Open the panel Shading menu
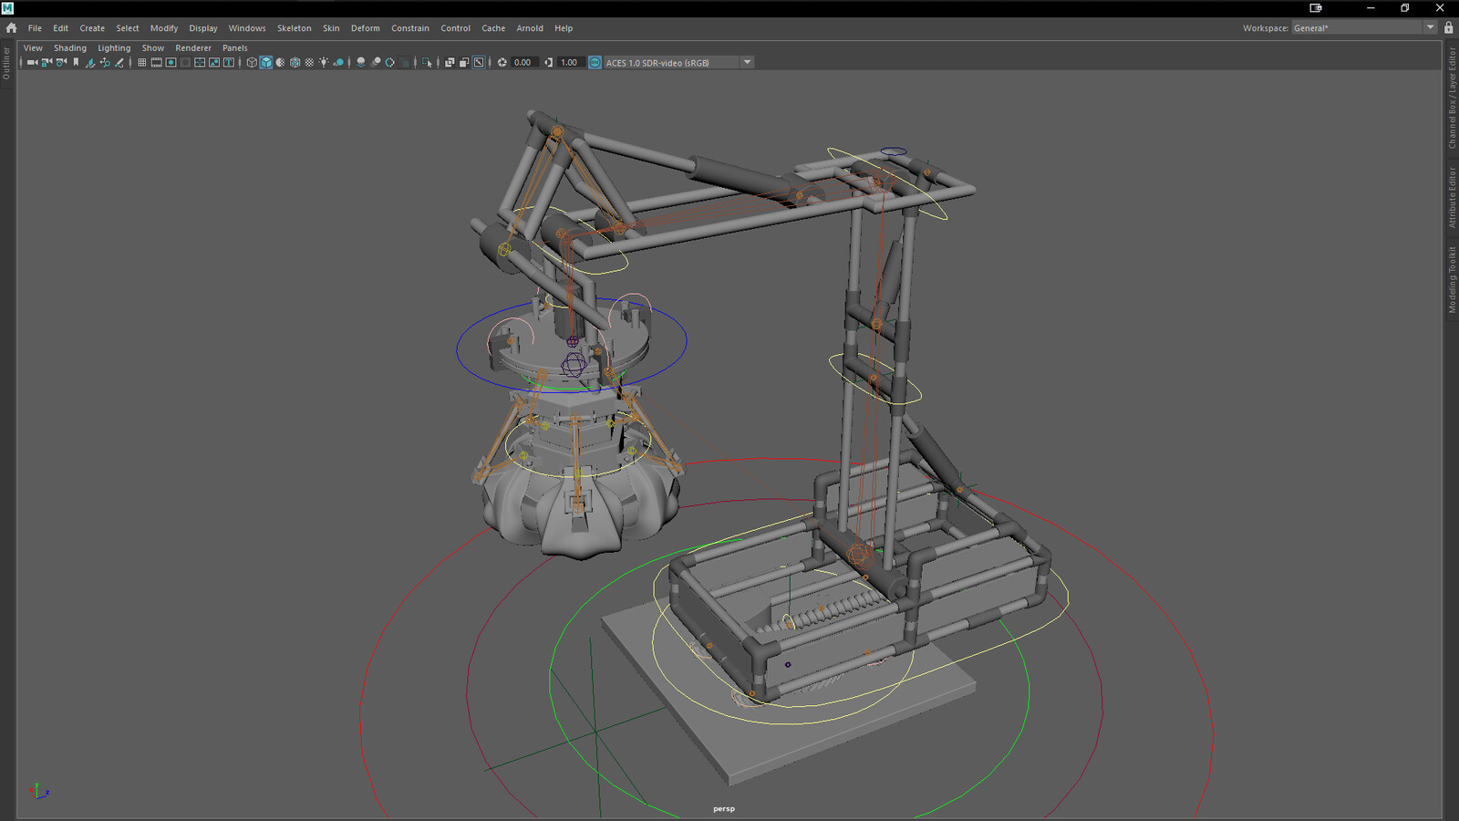Screen dimensions: 1459x821 pos(70,48)
